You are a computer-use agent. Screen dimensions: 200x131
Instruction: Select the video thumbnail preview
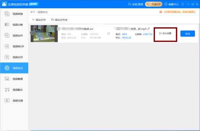[44, 34]
